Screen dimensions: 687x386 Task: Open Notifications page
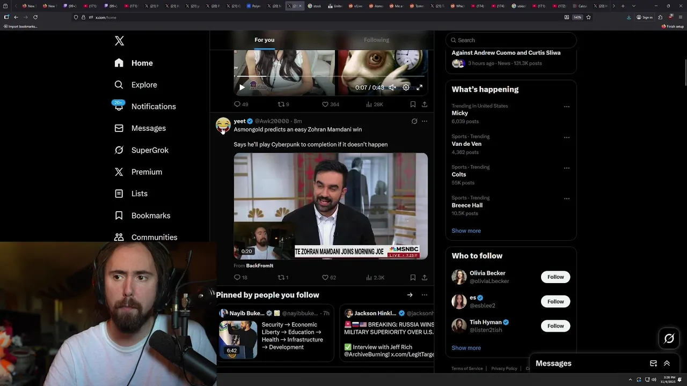145,106
